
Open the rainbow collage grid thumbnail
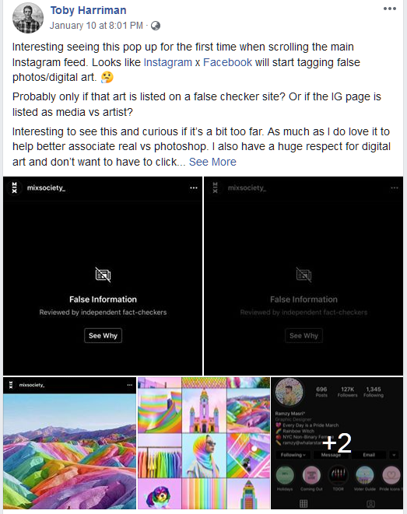[x=203, y=443]
